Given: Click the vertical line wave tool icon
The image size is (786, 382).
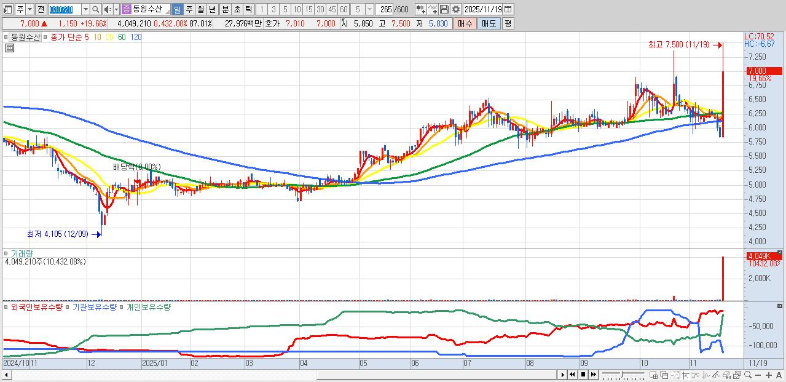Looking at the screenshot, I should click(x=705, y=375).
